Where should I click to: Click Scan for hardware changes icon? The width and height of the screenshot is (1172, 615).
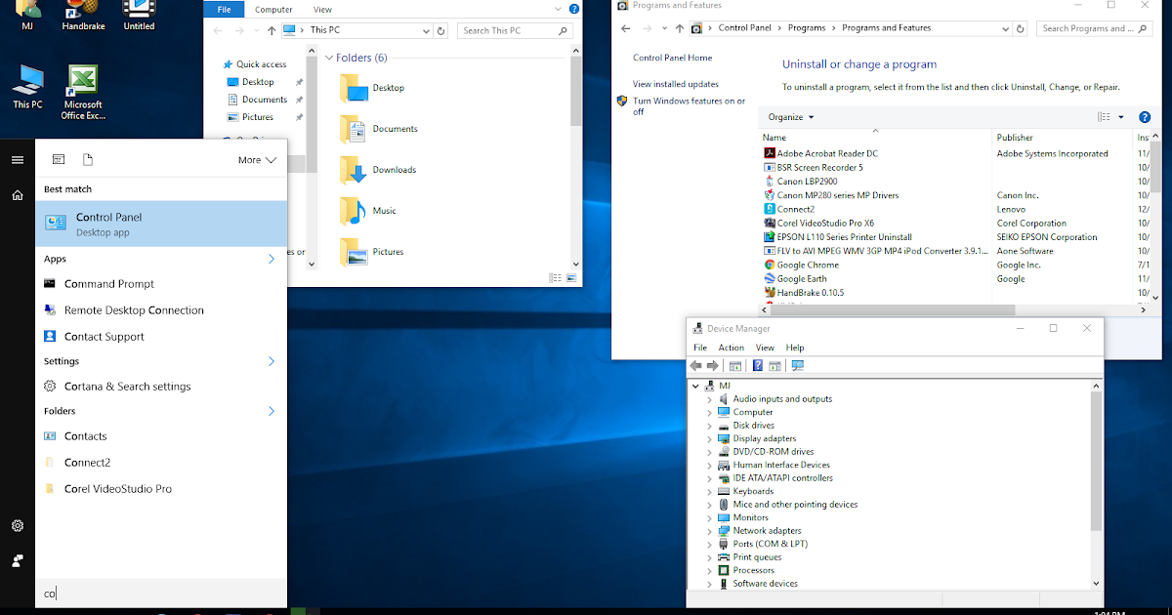[797, 366]
